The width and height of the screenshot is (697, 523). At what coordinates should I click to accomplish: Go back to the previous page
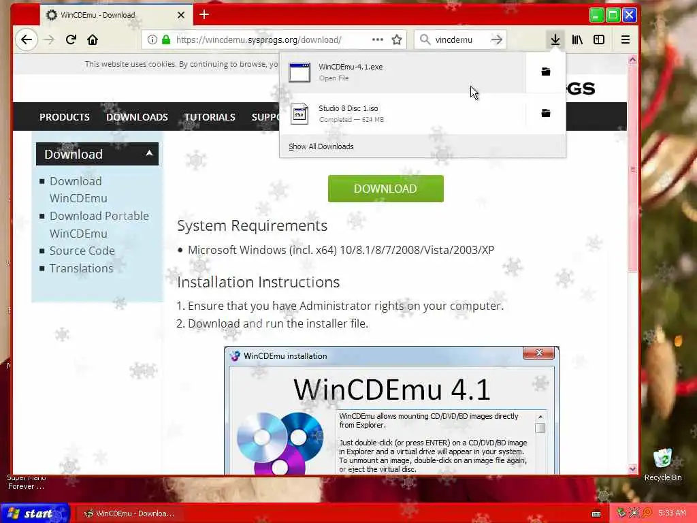click(27, 39)
